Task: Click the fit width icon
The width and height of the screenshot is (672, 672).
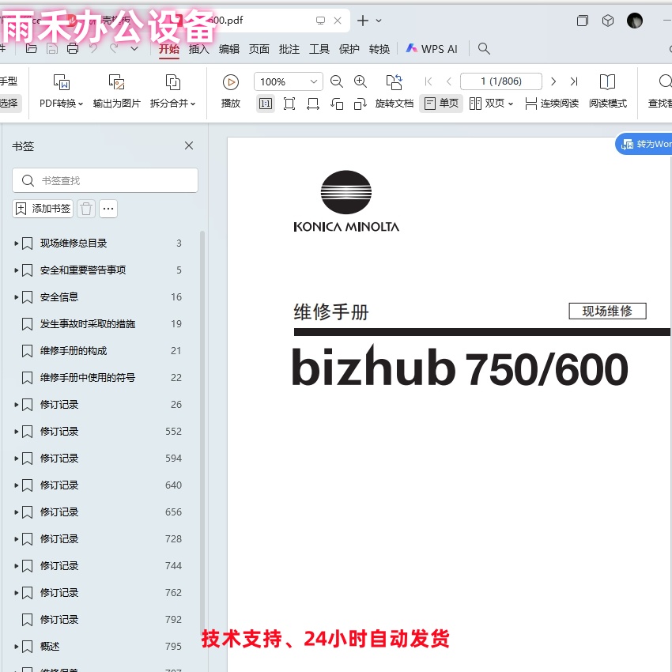Action: click(x=313, y=104)
